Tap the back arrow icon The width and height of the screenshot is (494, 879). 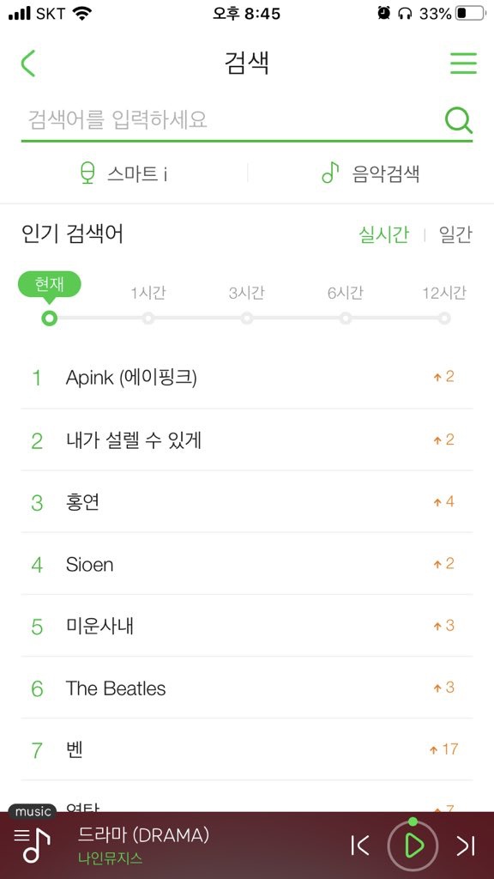(28, 63)
